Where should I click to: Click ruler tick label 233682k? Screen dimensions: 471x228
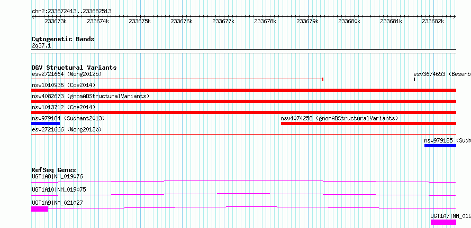[433, 21]
